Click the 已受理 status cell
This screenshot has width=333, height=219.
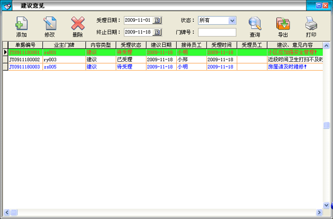(131, 59)
